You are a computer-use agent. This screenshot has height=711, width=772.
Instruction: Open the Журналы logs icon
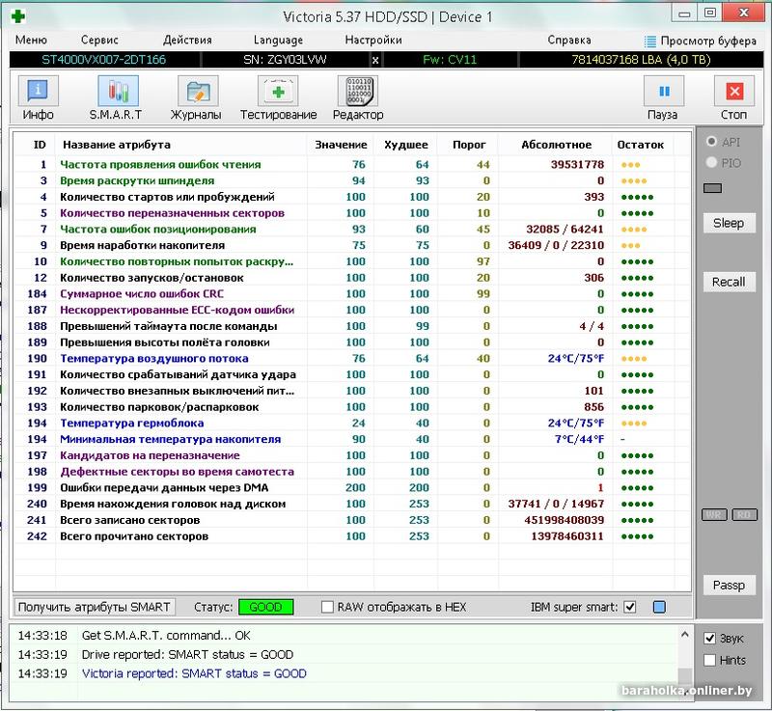198,91
